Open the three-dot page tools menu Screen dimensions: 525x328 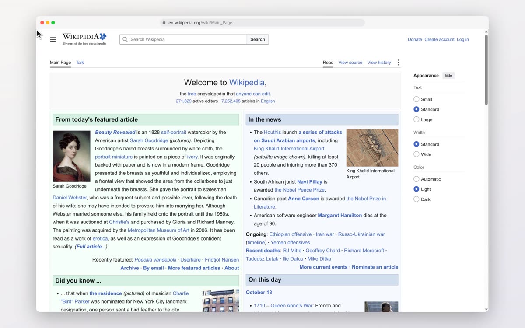[398, 63]
